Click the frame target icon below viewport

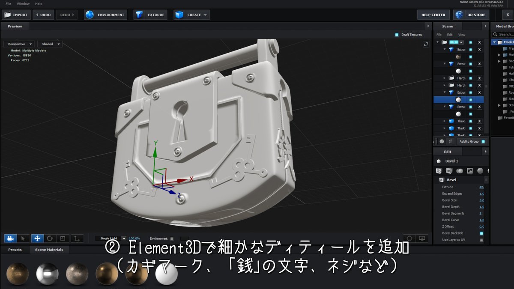409,238
